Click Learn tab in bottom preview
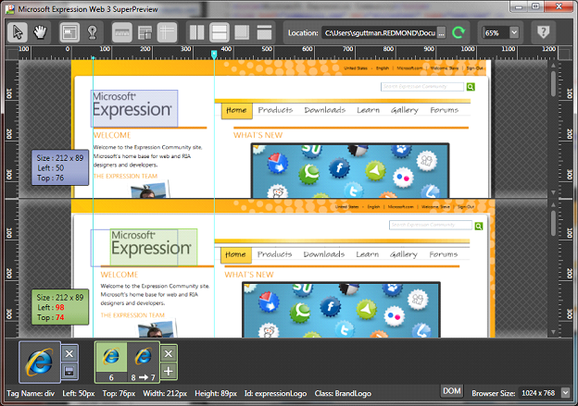This screenshot has width=578, height=406. [x=367, y=254]
